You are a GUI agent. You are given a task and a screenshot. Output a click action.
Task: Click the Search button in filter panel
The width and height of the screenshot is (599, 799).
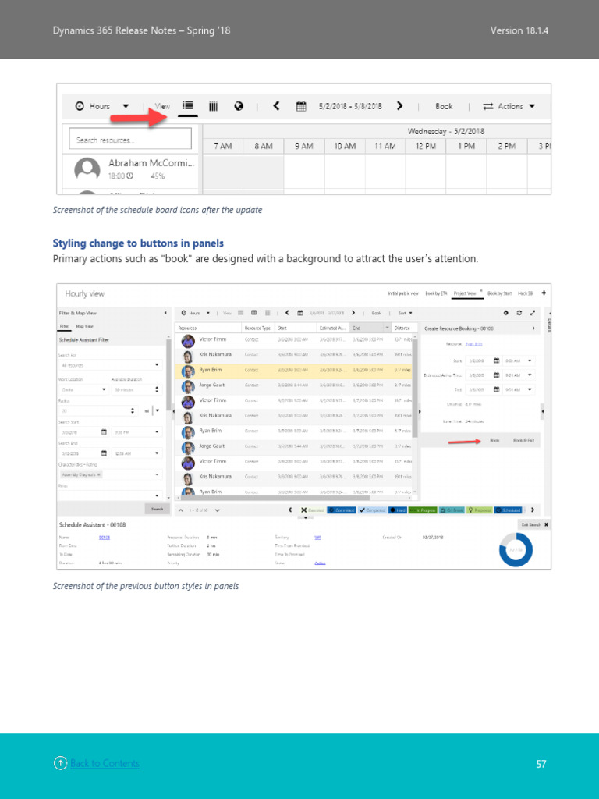[x=157, y=509]
